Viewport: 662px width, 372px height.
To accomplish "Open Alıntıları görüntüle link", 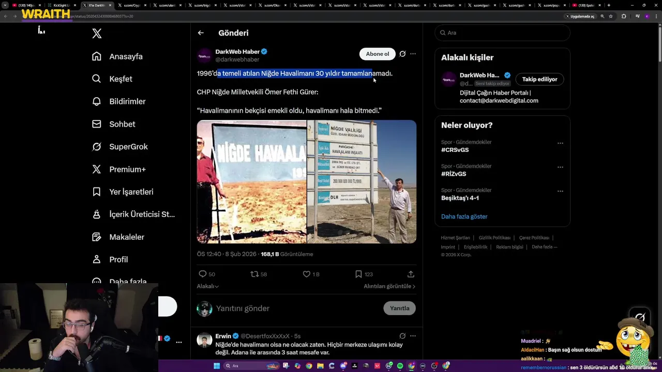I will 389,286.
